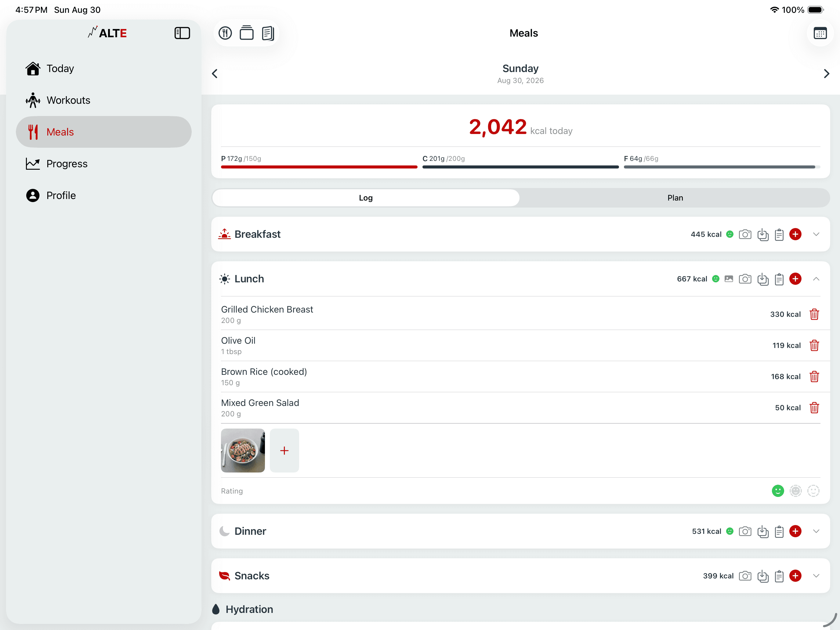Screen dimensions: 840x630
Task: Open Dinner clipboard notes icon
Action: point(779,531)
